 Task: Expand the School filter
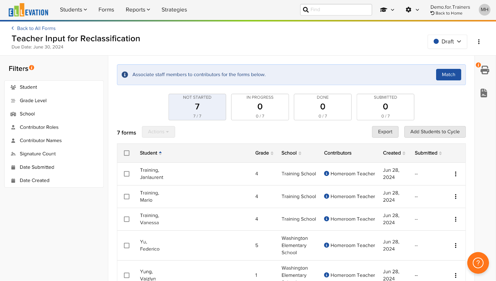coord(54,114)
